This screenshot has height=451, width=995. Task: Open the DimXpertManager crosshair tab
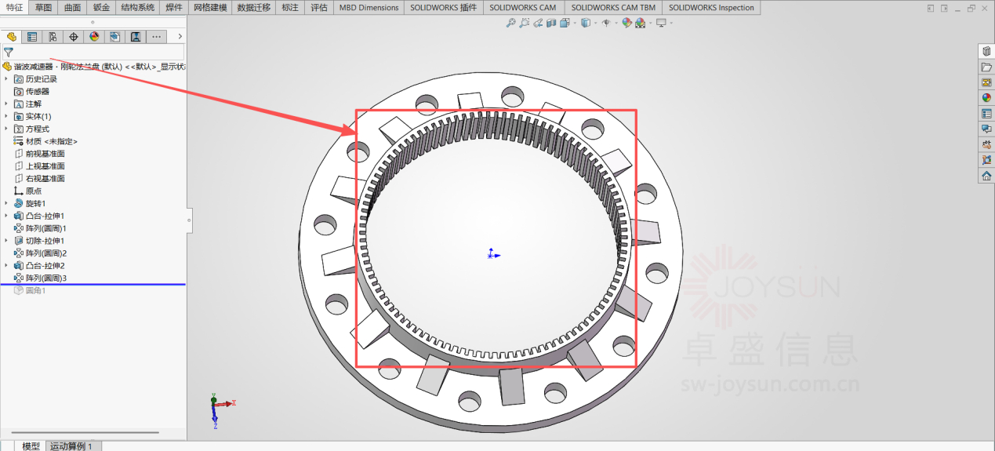[74, 37]
